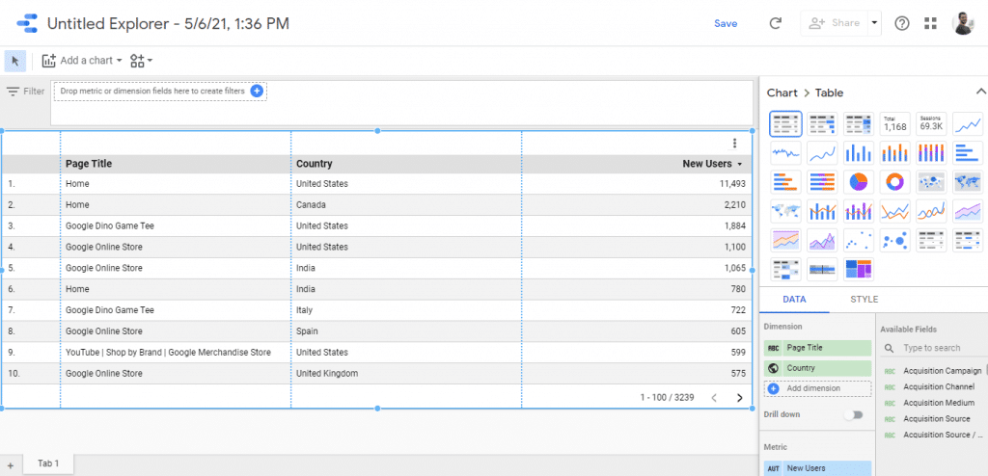
Task: Activate the selection pointer tool
Action: click(15, 61)
